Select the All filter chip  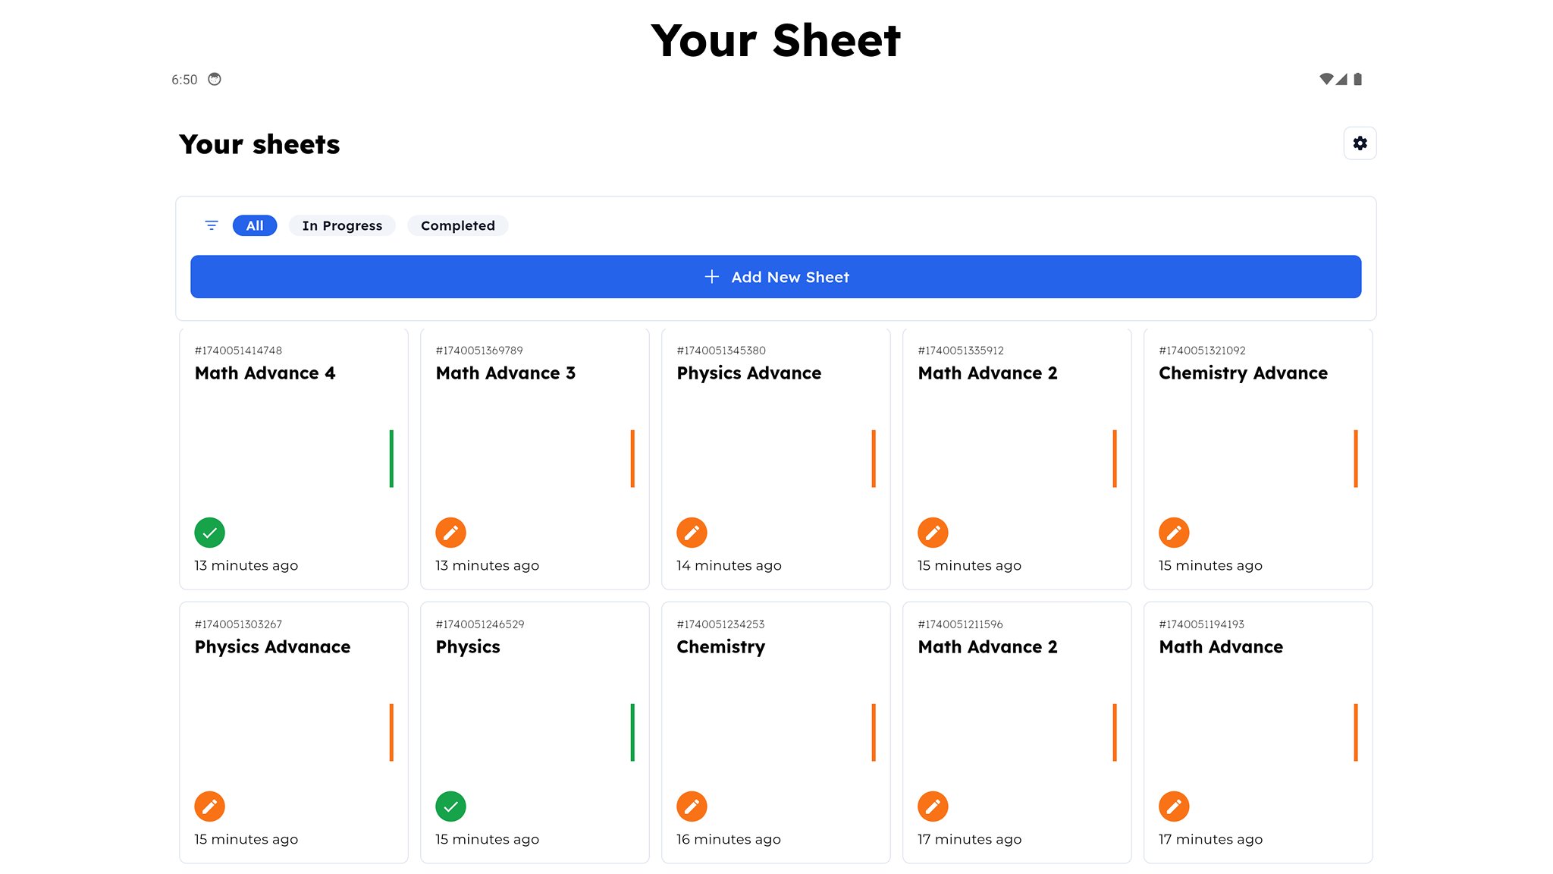pyautogui.click(x=255, y=225)
